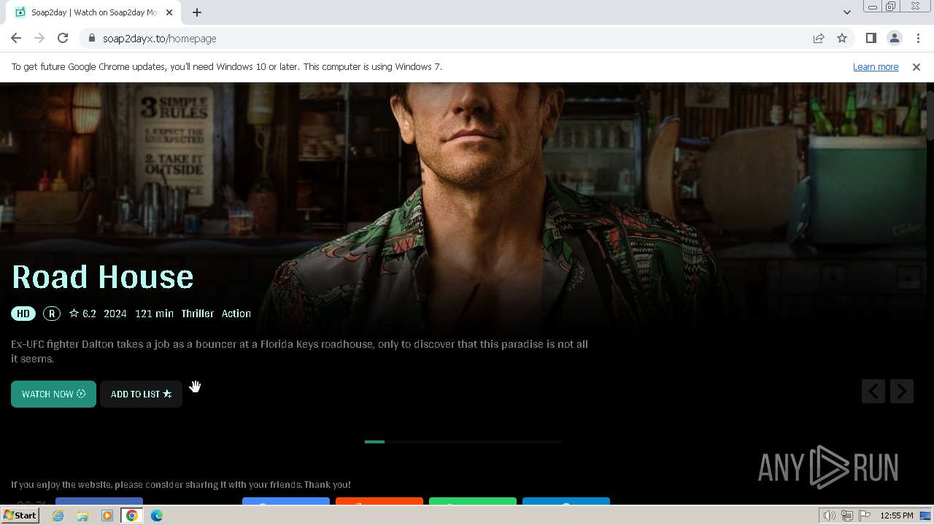Screen dimensions: 934x525
Task: Open Windows Media Player taskbar icon
Action: click(107, 516)
